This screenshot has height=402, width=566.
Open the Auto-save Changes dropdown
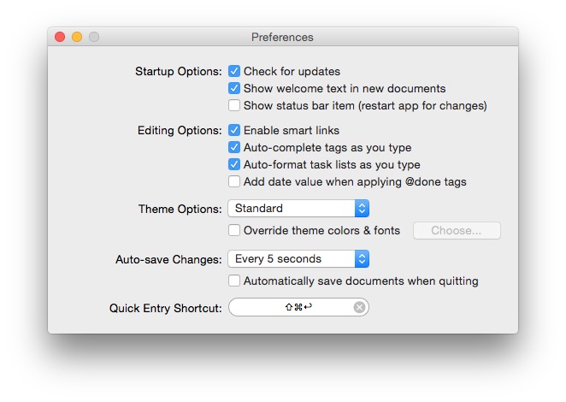298,259
